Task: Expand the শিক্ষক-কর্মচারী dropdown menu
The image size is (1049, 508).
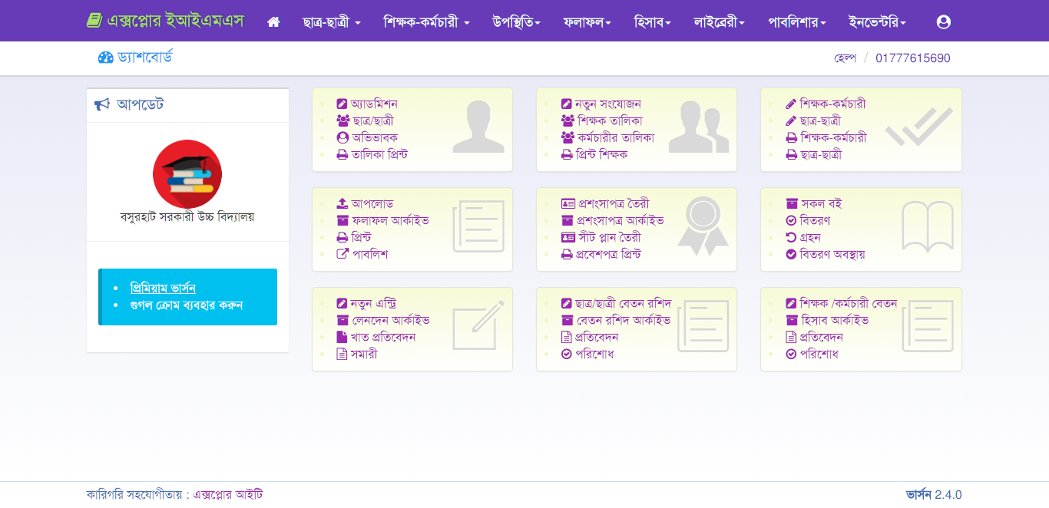Action: pyautogui.click(x=426, y=22)
